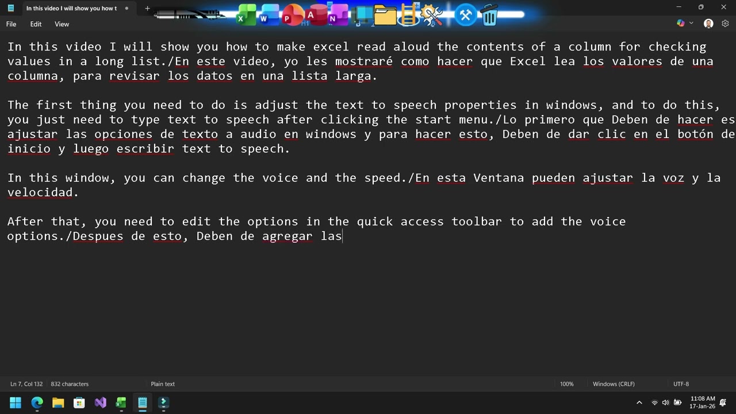Click the 832 characters count
736x414 pixels.
click(x=70, y=384)
